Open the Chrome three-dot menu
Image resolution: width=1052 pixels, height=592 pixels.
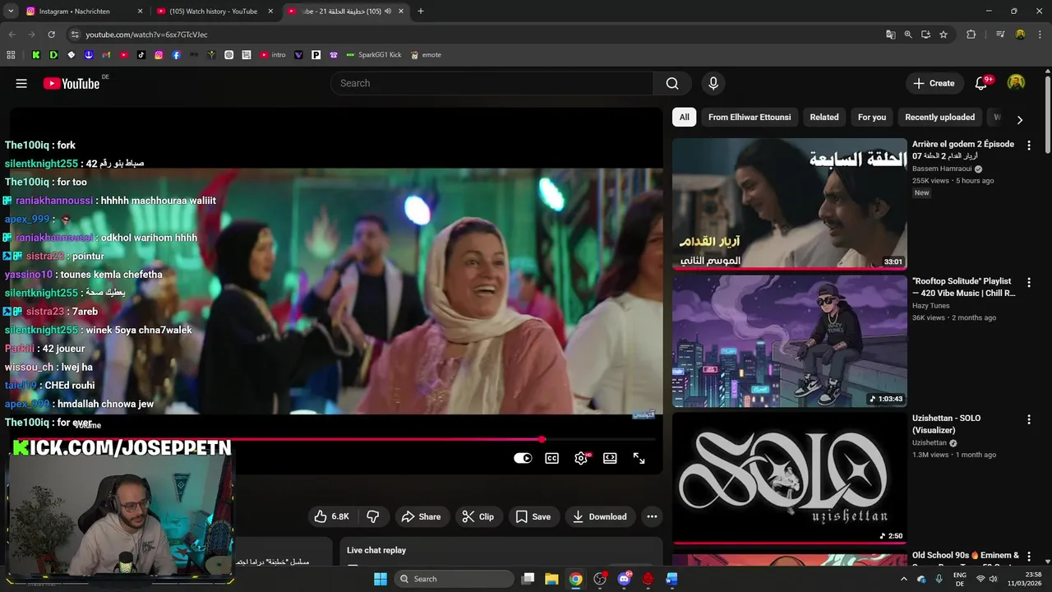(1040, 35)
